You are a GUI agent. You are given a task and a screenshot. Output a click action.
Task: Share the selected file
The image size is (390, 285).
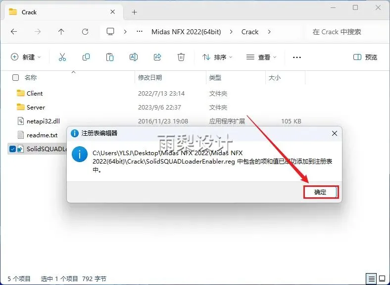(x=157, y=57)
